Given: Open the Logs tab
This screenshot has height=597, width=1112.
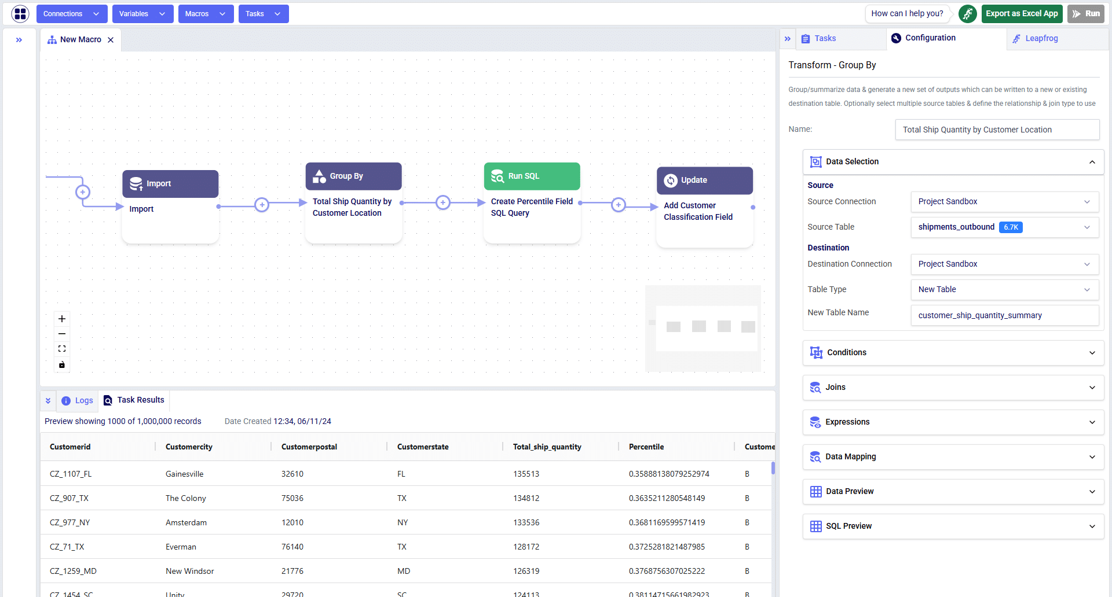Looking at the screenshot, I should coord(78,400).
